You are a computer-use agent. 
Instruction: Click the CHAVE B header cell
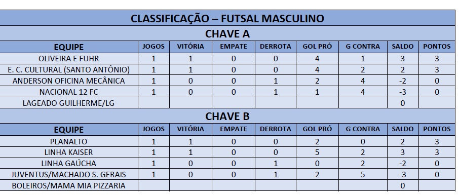click(227, 116)
